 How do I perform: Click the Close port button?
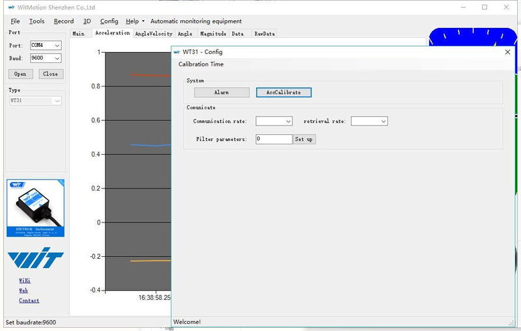pyautogui.click(x=51, y=74)
